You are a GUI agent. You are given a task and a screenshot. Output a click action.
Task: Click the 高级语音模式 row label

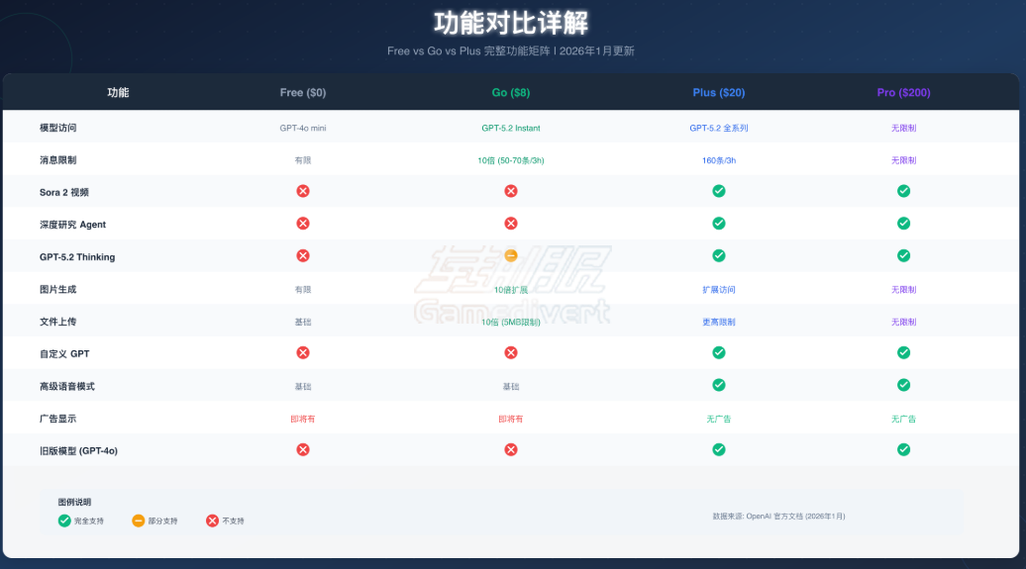pos(67,387)
